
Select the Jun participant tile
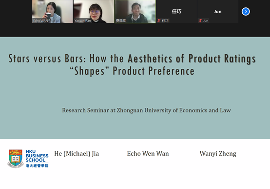click(x=218, y=11)
